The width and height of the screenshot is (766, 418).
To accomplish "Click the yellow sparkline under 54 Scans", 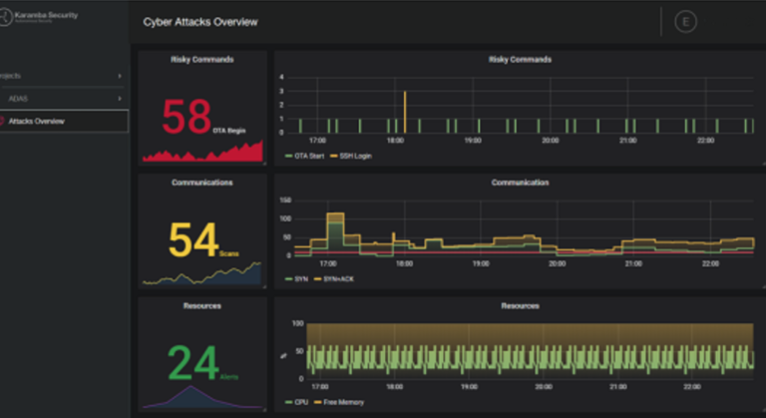I will (202, 273).
